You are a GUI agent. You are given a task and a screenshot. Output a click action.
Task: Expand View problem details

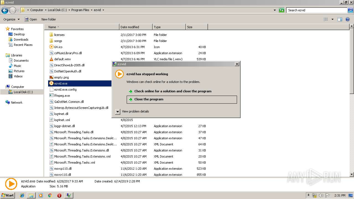[x=118, y=112]
